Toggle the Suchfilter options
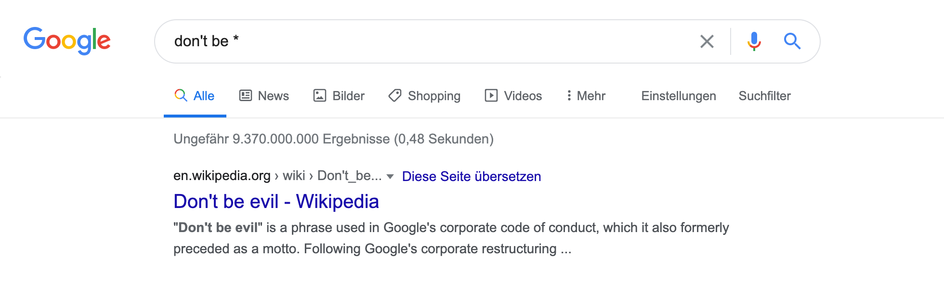Image resolution: width=944 pixels, height=286 pixels. pyautogui.click(x=764, y=96)
